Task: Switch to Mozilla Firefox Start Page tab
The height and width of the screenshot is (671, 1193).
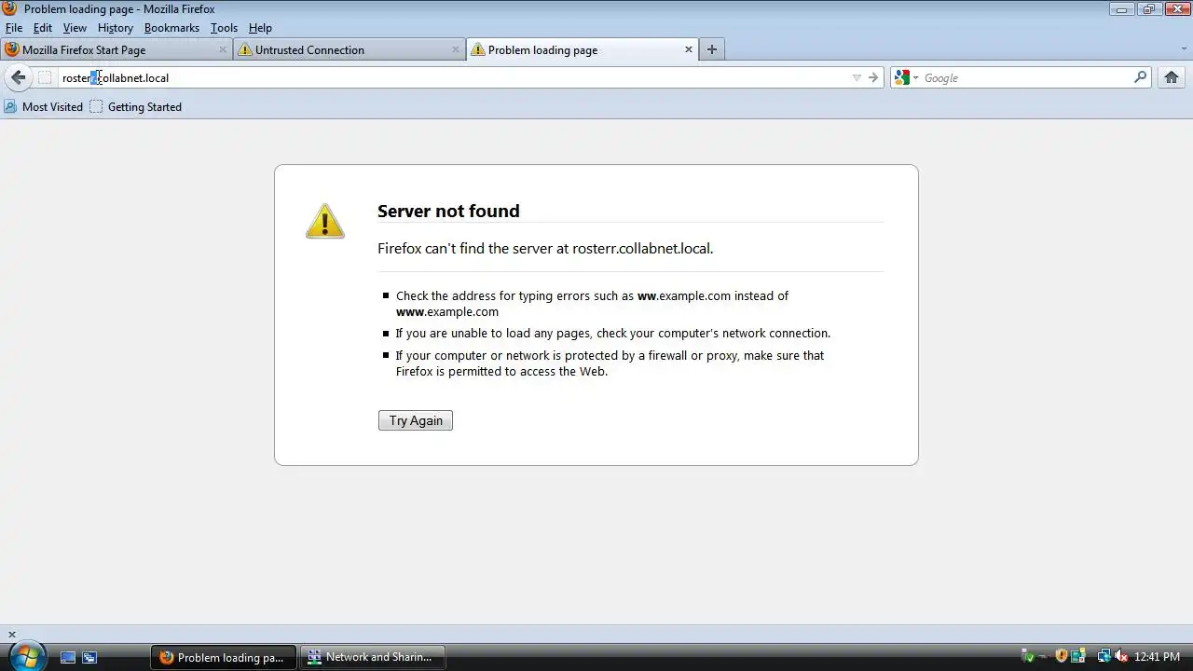Action: click(x=116, y=49)
